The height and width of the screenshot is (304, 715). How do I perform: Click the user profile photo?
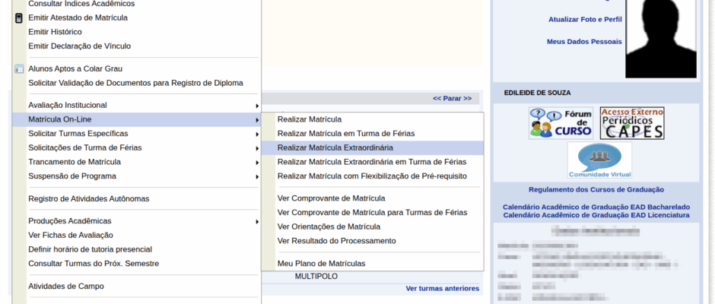tap(660, 38)
